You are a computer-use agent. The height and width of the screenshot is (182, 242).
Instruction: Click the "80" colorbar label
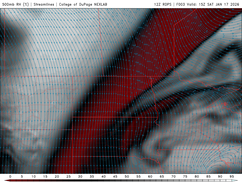(197, 177)
